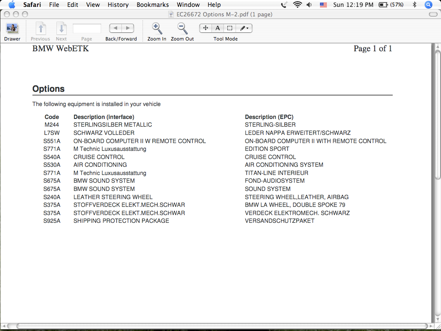Click SCHWARZ VOLLEDER description
The width and height of the screenshot is (441, 331).
[x=104, y=133]
